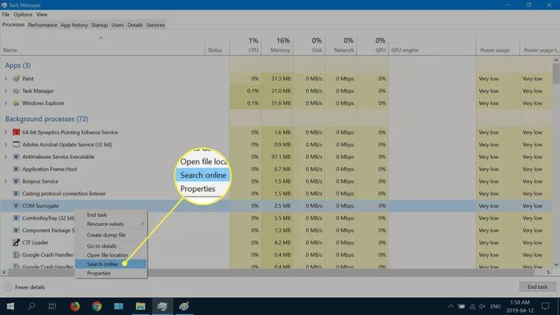560x315 pixels.
Task: Open the Windows Start menu
Action: [10, 306]
